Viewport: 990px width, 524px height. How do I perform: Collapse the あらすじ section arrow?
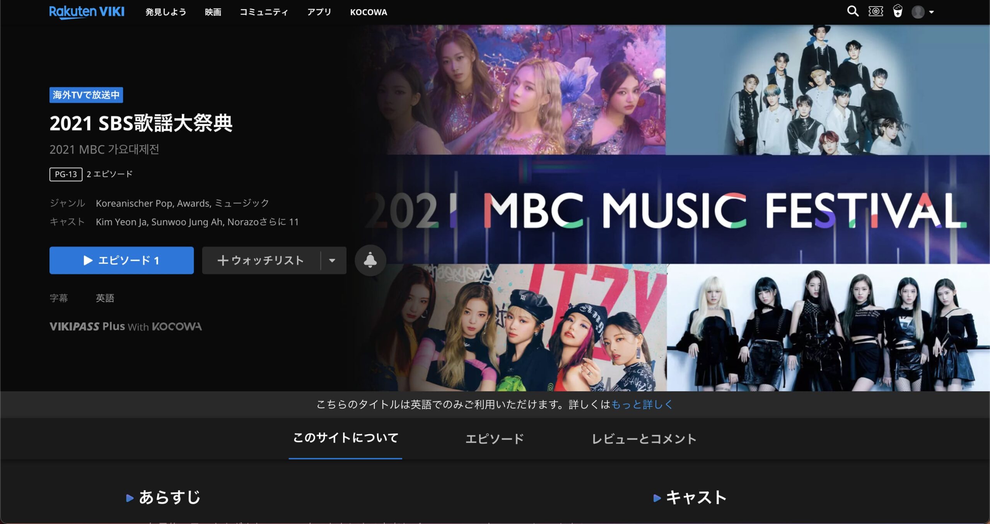point(130,498)
